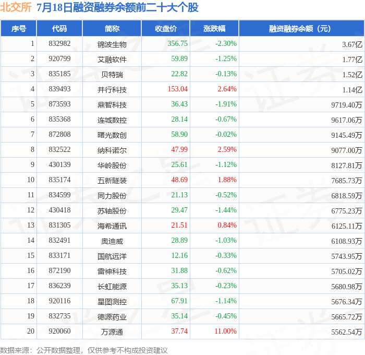Click balance value 3.67亿
This screenshot has height=355, width=365.
pyautogui.click(x=352, y=44)
